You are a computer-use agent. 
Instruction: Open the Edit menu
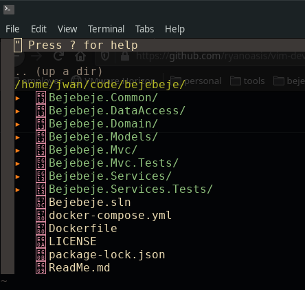[38, 29]
